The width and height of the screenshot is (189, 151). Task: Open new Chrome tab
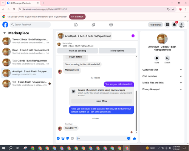point(43,3)
